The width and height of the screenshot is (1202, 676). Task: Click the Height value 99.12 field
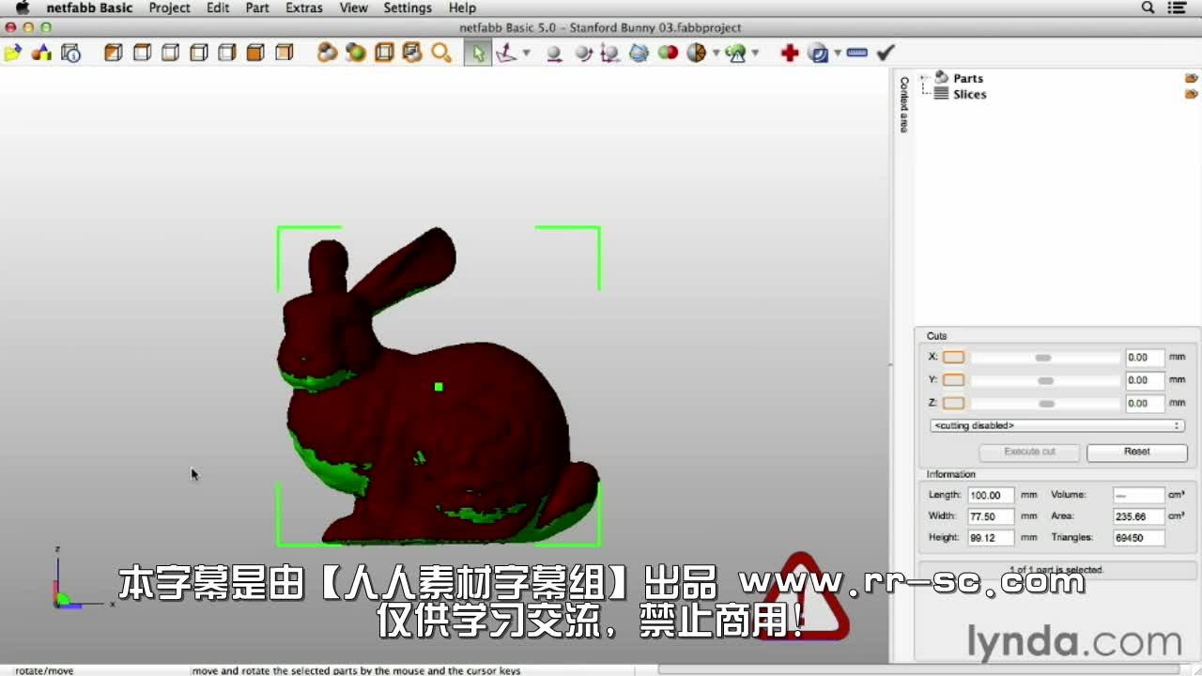point(991,538)
